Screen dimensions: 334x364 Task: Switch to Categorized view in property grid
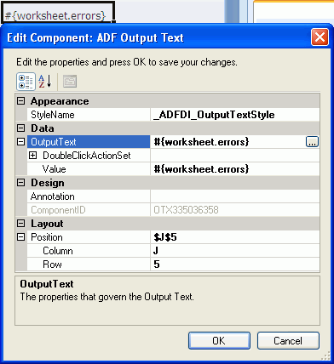click(x=26, y=82)
